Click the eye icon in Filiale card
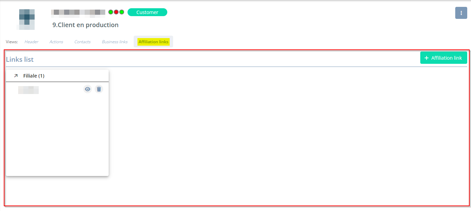The height and width of the screenshot is (211, 471). pos(88,89)
